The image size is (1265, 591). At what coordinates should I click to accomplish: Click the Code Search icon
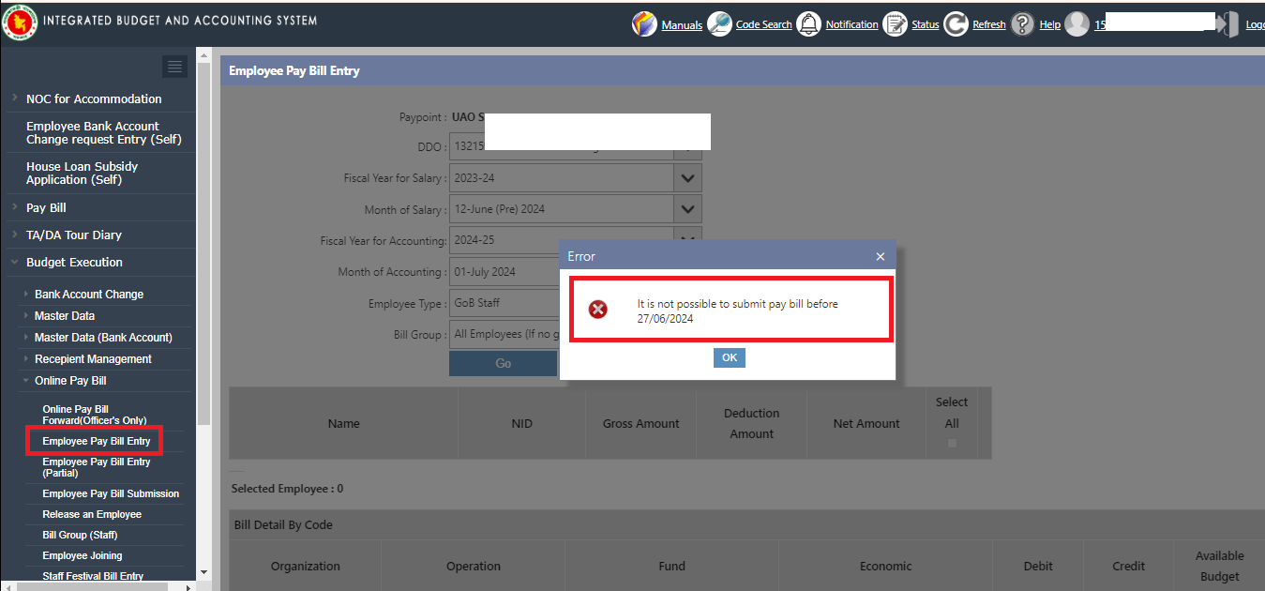(x=719, y=23)
